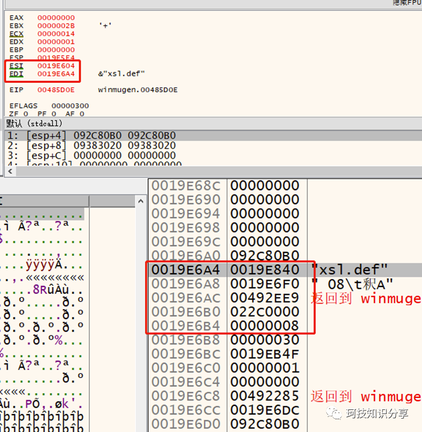Select stack address 0019E698
This screenshot has width=422, height=432.
186,227
